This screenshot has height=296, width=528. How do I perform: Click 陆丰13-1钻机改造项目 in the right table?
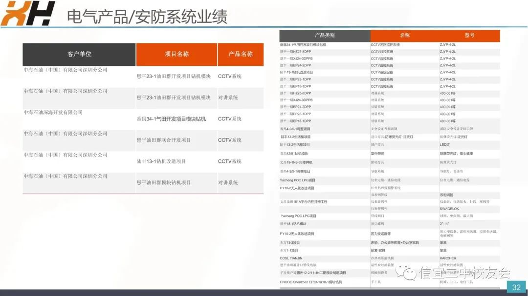296,72
